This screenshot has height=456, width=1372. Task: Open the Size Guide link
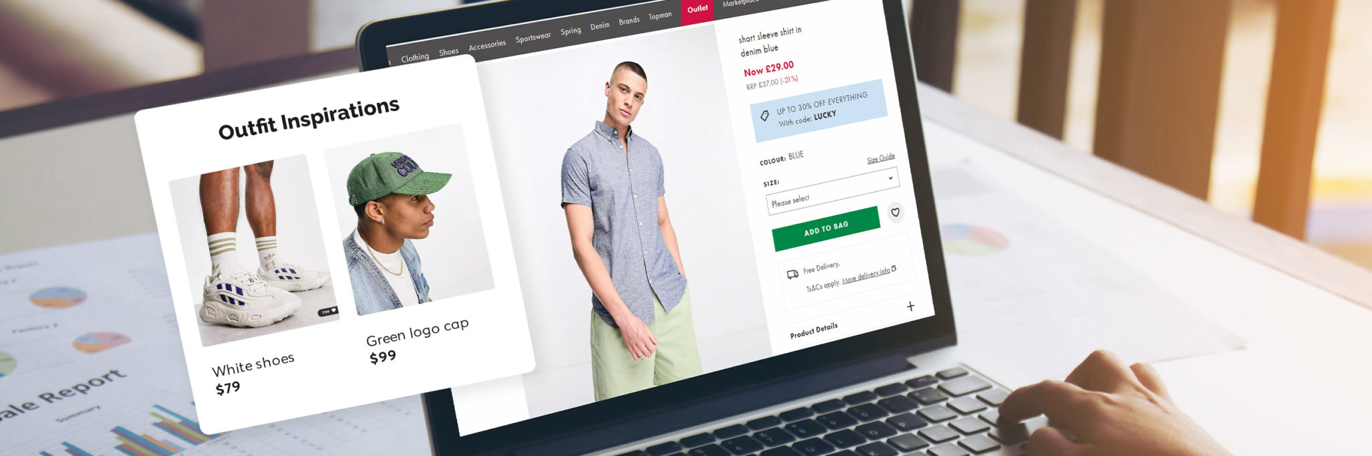[881, 158]
